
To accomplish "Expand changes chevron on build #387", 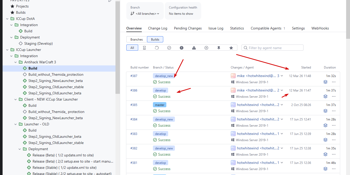I will click(x=282, y=76).
